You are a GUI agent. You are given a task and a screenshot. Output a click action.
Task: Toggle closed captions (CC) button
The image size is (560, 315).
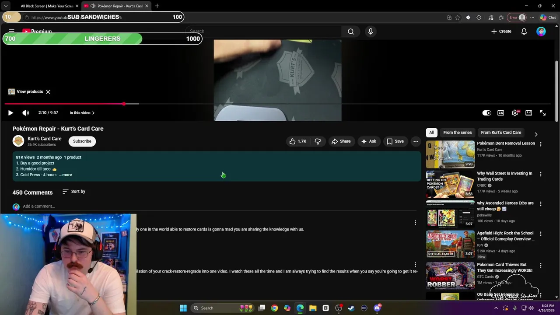click(500, 113)
